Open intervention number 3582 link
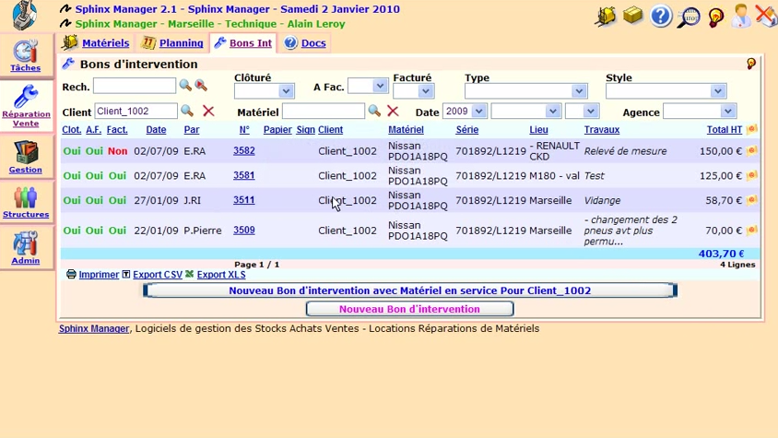Viewport: 778px width, 438px height. click(x=244, y=151)
